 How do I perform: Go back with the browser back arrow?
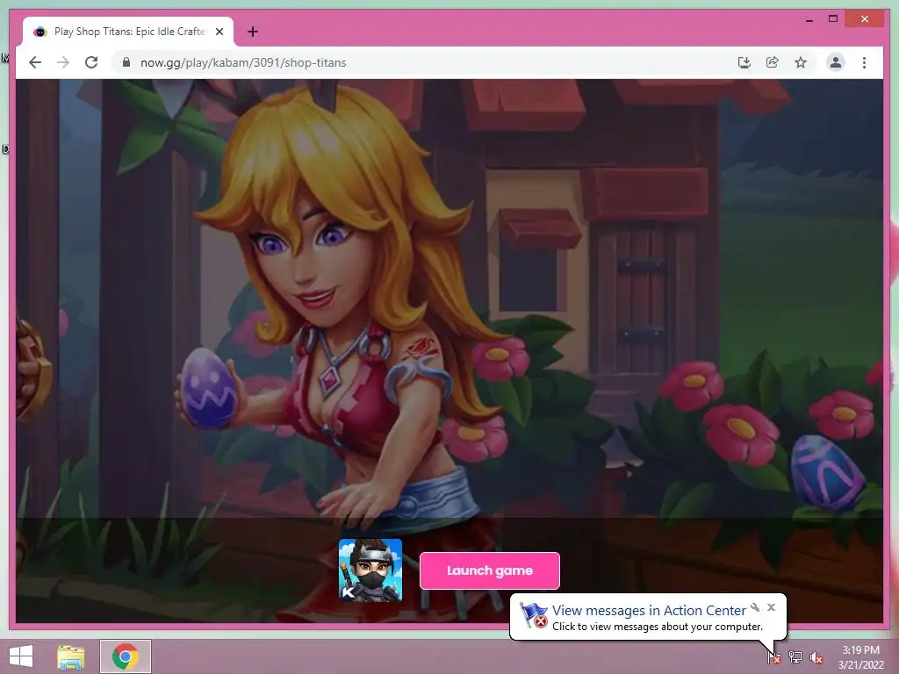pyautogui.click(x=35, y=62)
